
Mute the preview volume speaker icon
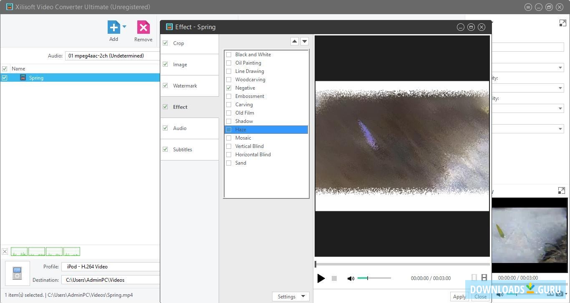point(351,278)
